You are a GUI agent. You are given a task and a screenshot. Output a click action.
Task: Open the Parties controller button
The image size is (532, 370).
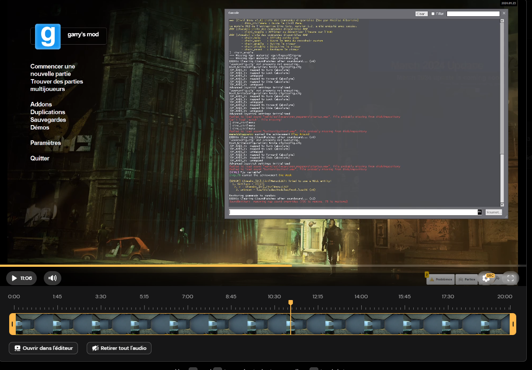click(x=467, y=279)
